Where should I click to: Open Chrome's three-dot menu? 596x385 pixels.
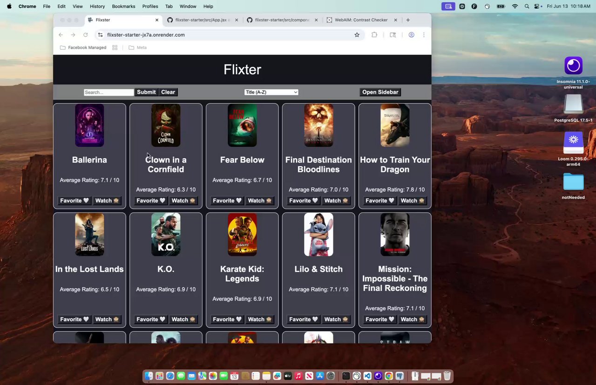424,35
